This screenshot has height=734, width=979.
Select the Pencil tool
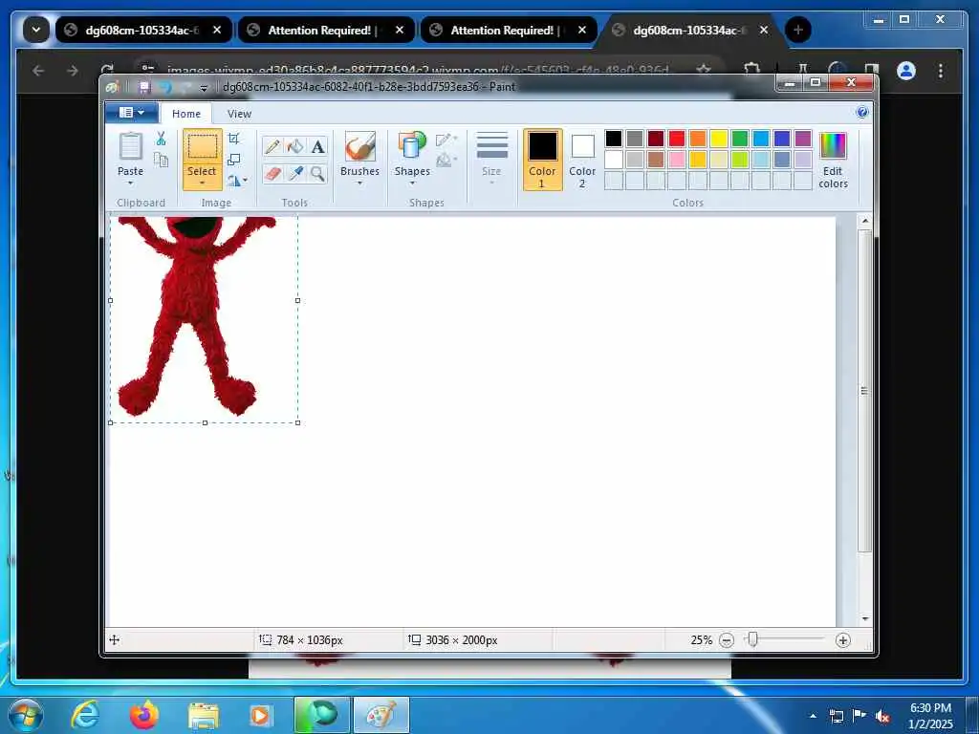coord(272,146)
